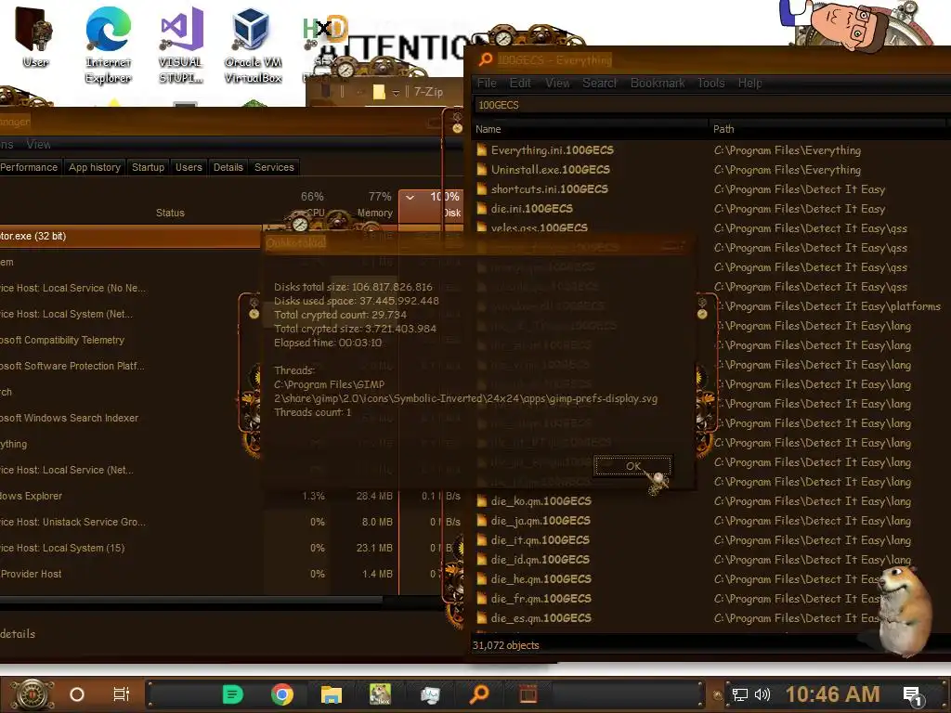951x713 pixels.
Task: Open the User folder desktop icon
Action: [35, 37]
